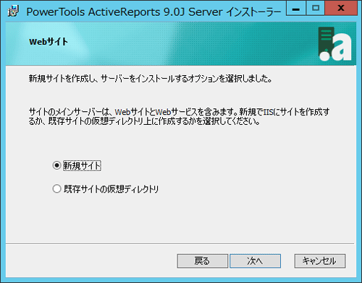Click the Webサイト heading text

[x=49, y=42]
